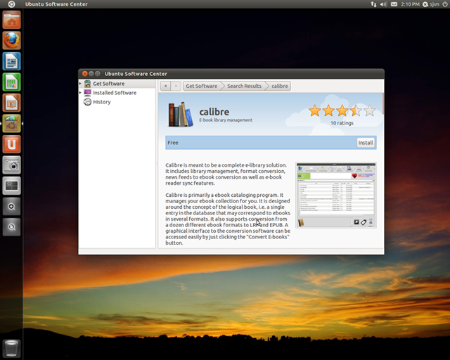Open the sound volume indicator
This screenshot has width=450, height=360.
[383, 4]
